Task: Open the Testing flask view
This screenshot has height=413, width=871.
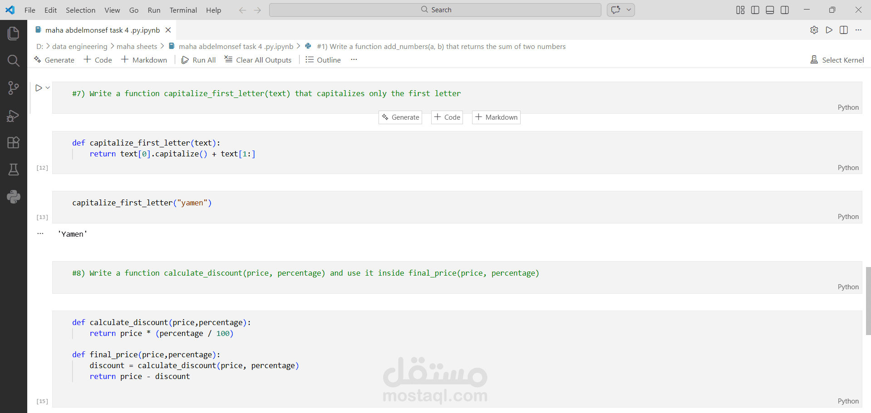Action: click(x=13, y=170)
